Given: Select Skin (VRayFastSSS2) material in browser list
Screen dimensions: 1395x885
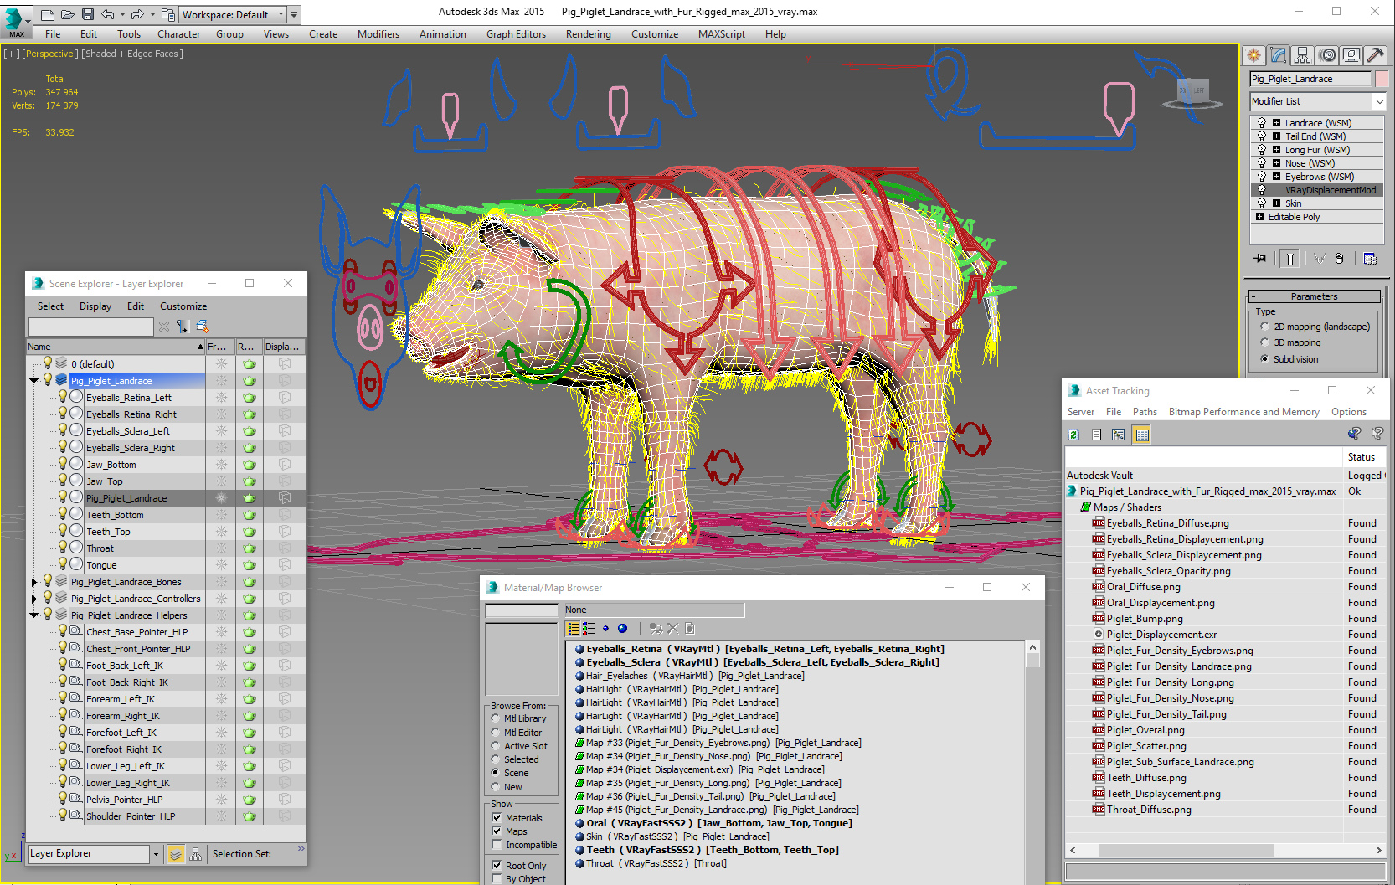Looking at the screenshot, I should (x=672, y=836).
